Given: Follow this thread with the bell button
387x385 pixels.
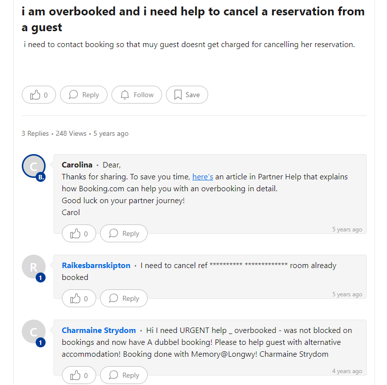Looking at the screenshot, I should coord(137,95).
